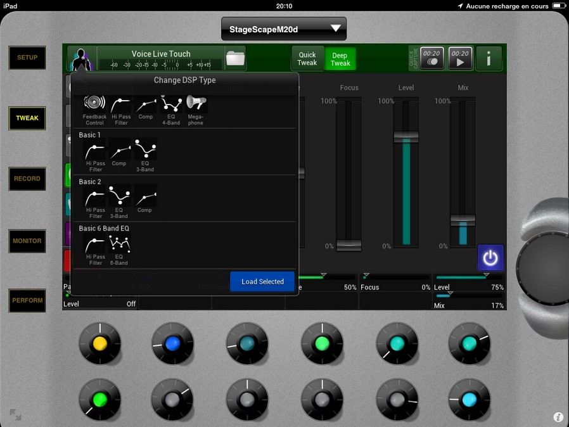Open the info panel in green toolbar
The width and height of the screenshot is (569, 427).
click(x=489, y=58)
